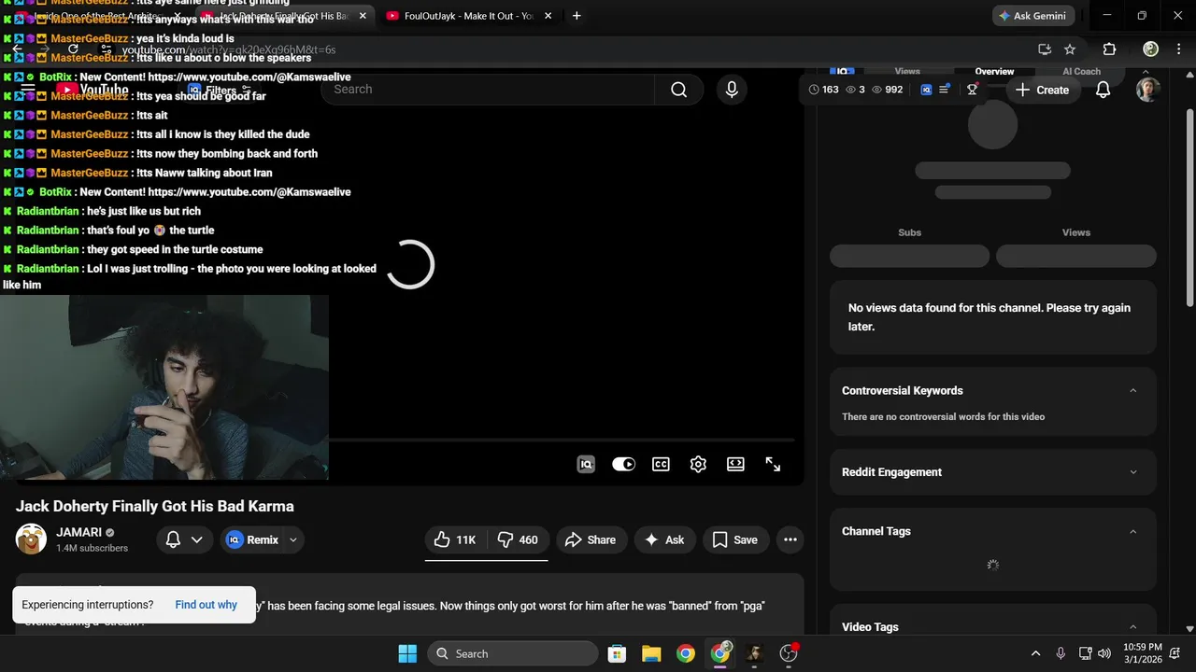Click the Ask Gemini button

point(1033,16)
